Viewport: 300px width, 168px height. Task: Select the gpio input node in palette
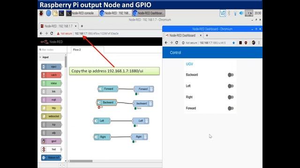coord(52,141)
